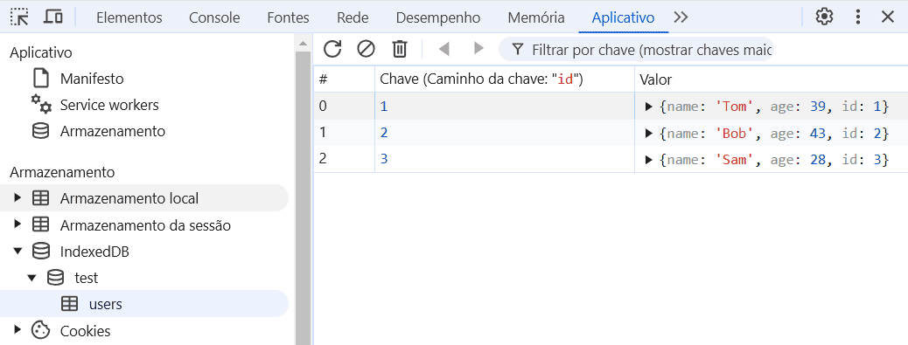Select the Desempenho tab
908x345 pixels.
437,18
